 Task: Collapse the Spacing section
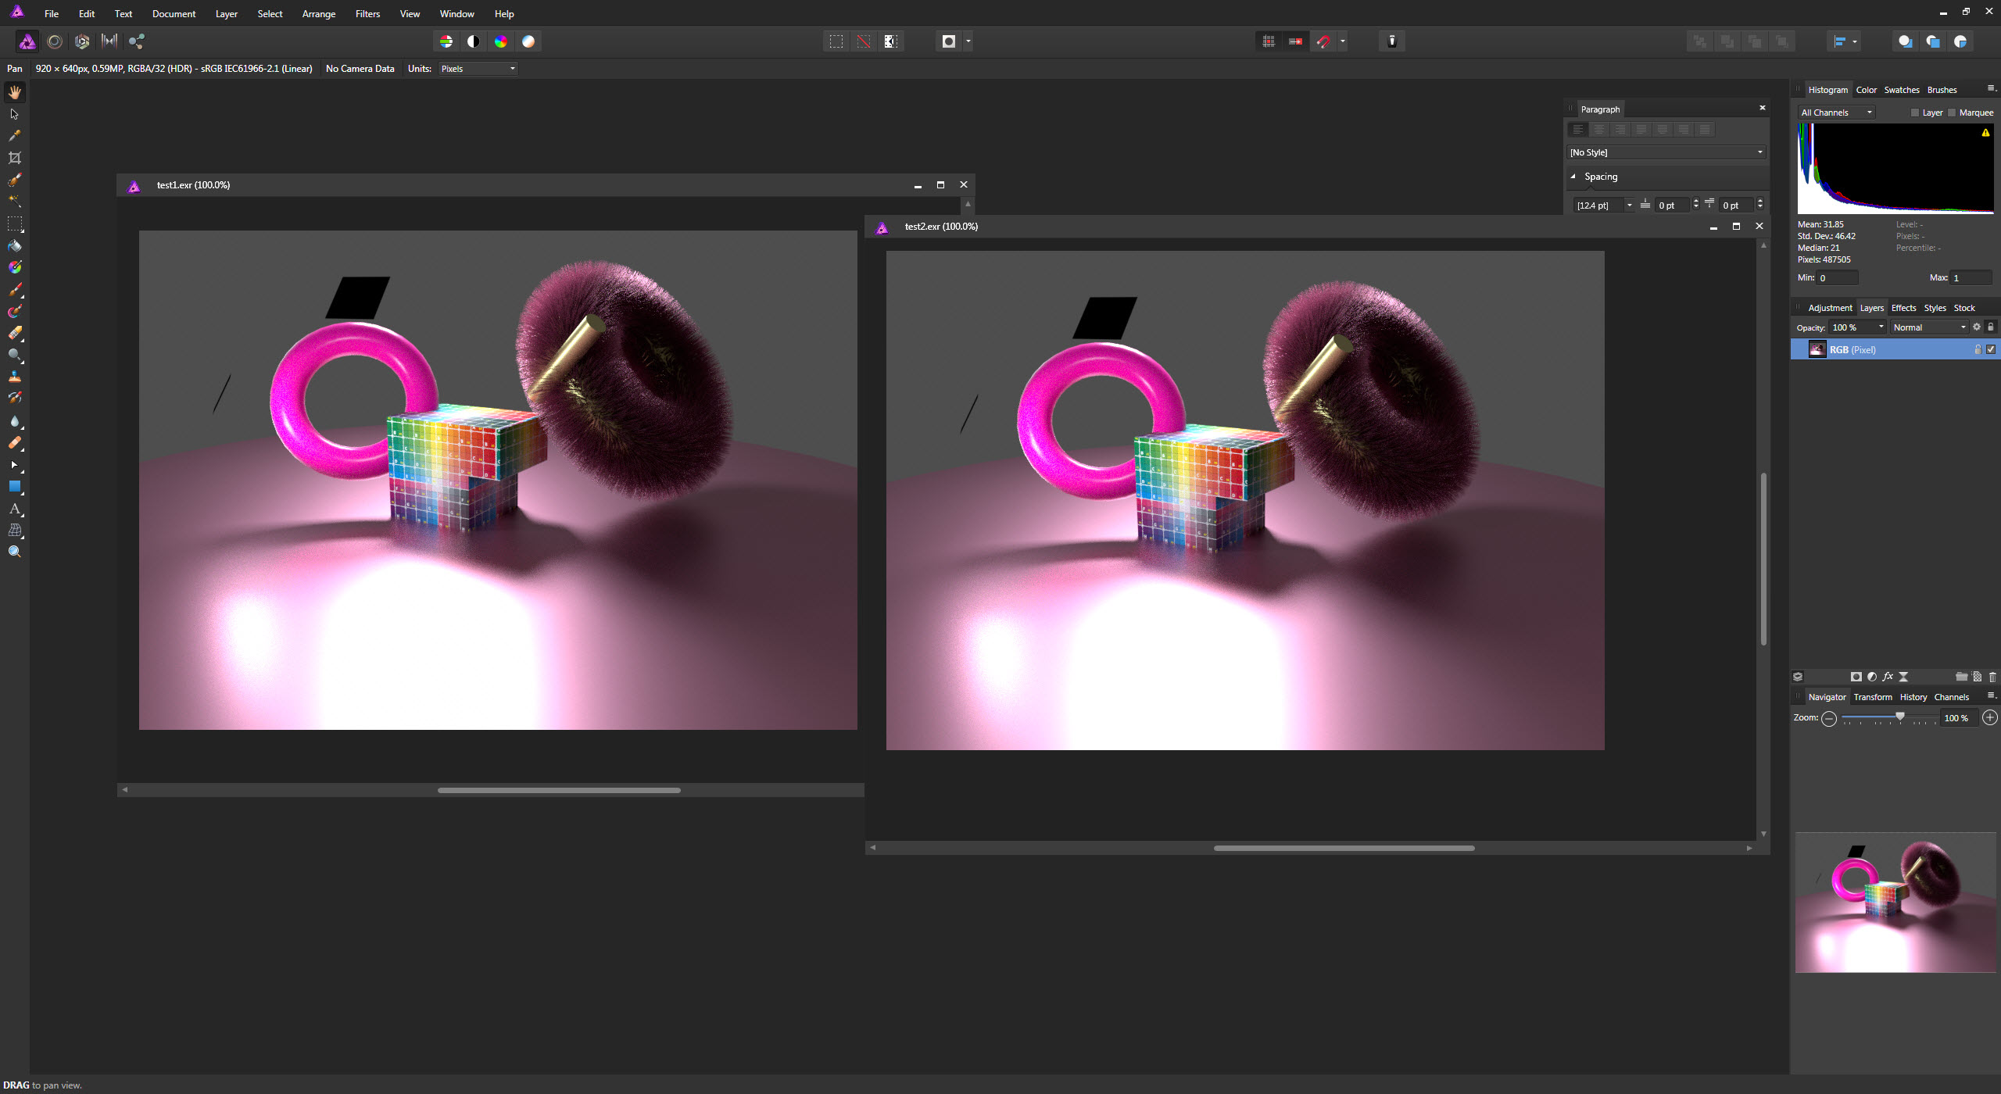click(1573, 177)
